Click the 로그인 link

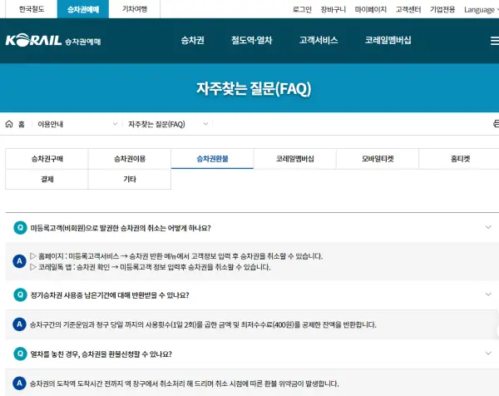[x=302, y=9]
